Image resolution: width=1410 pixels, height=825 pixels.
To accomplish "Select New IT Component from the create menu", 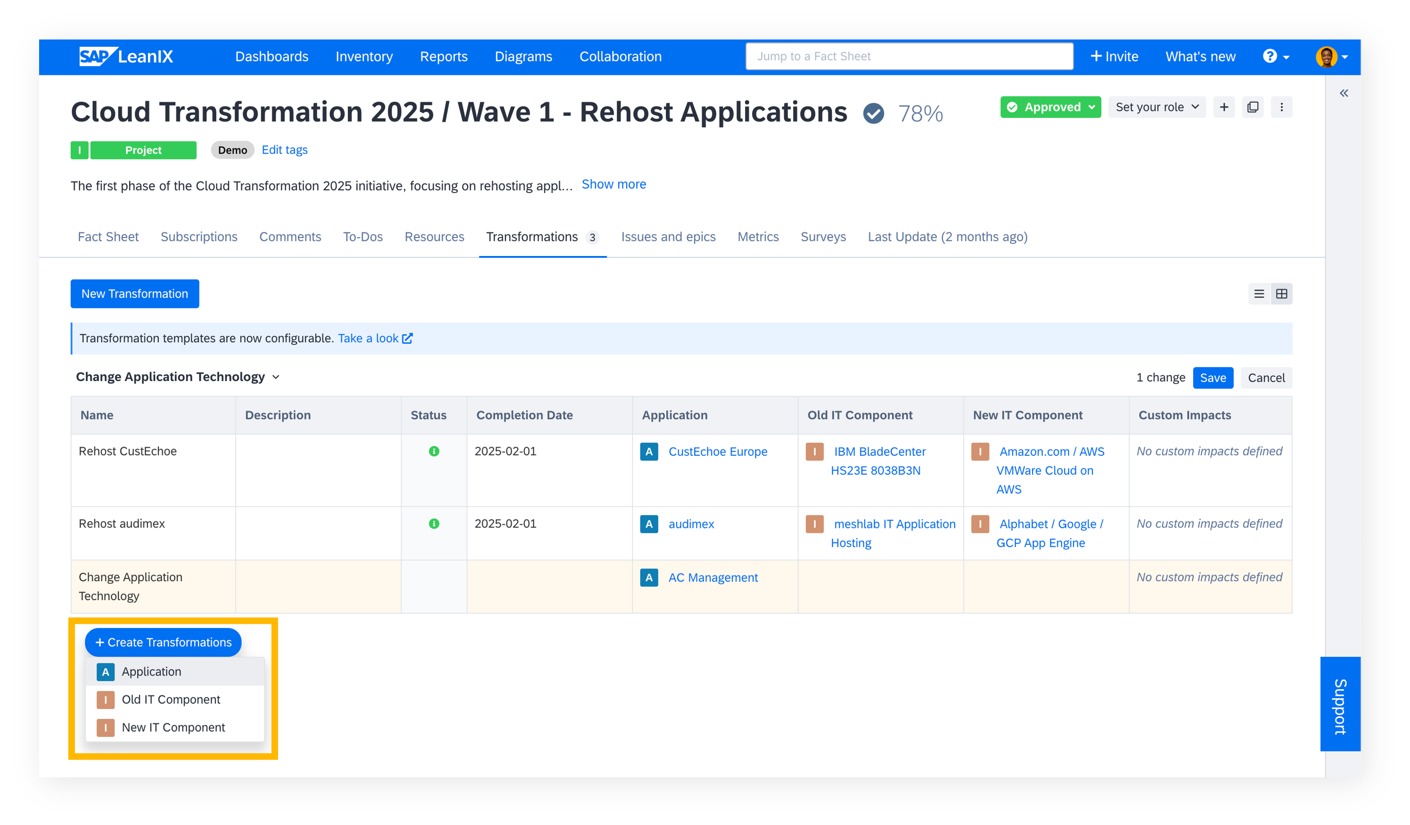I will (174, 727).
